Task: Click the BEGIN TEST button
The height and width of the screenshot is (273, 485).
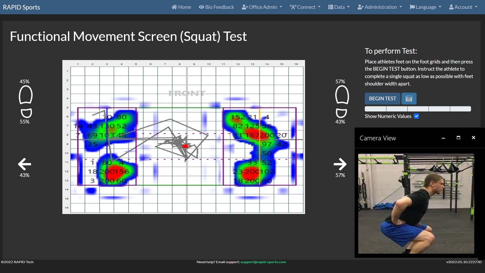Action: pos(382,99)
